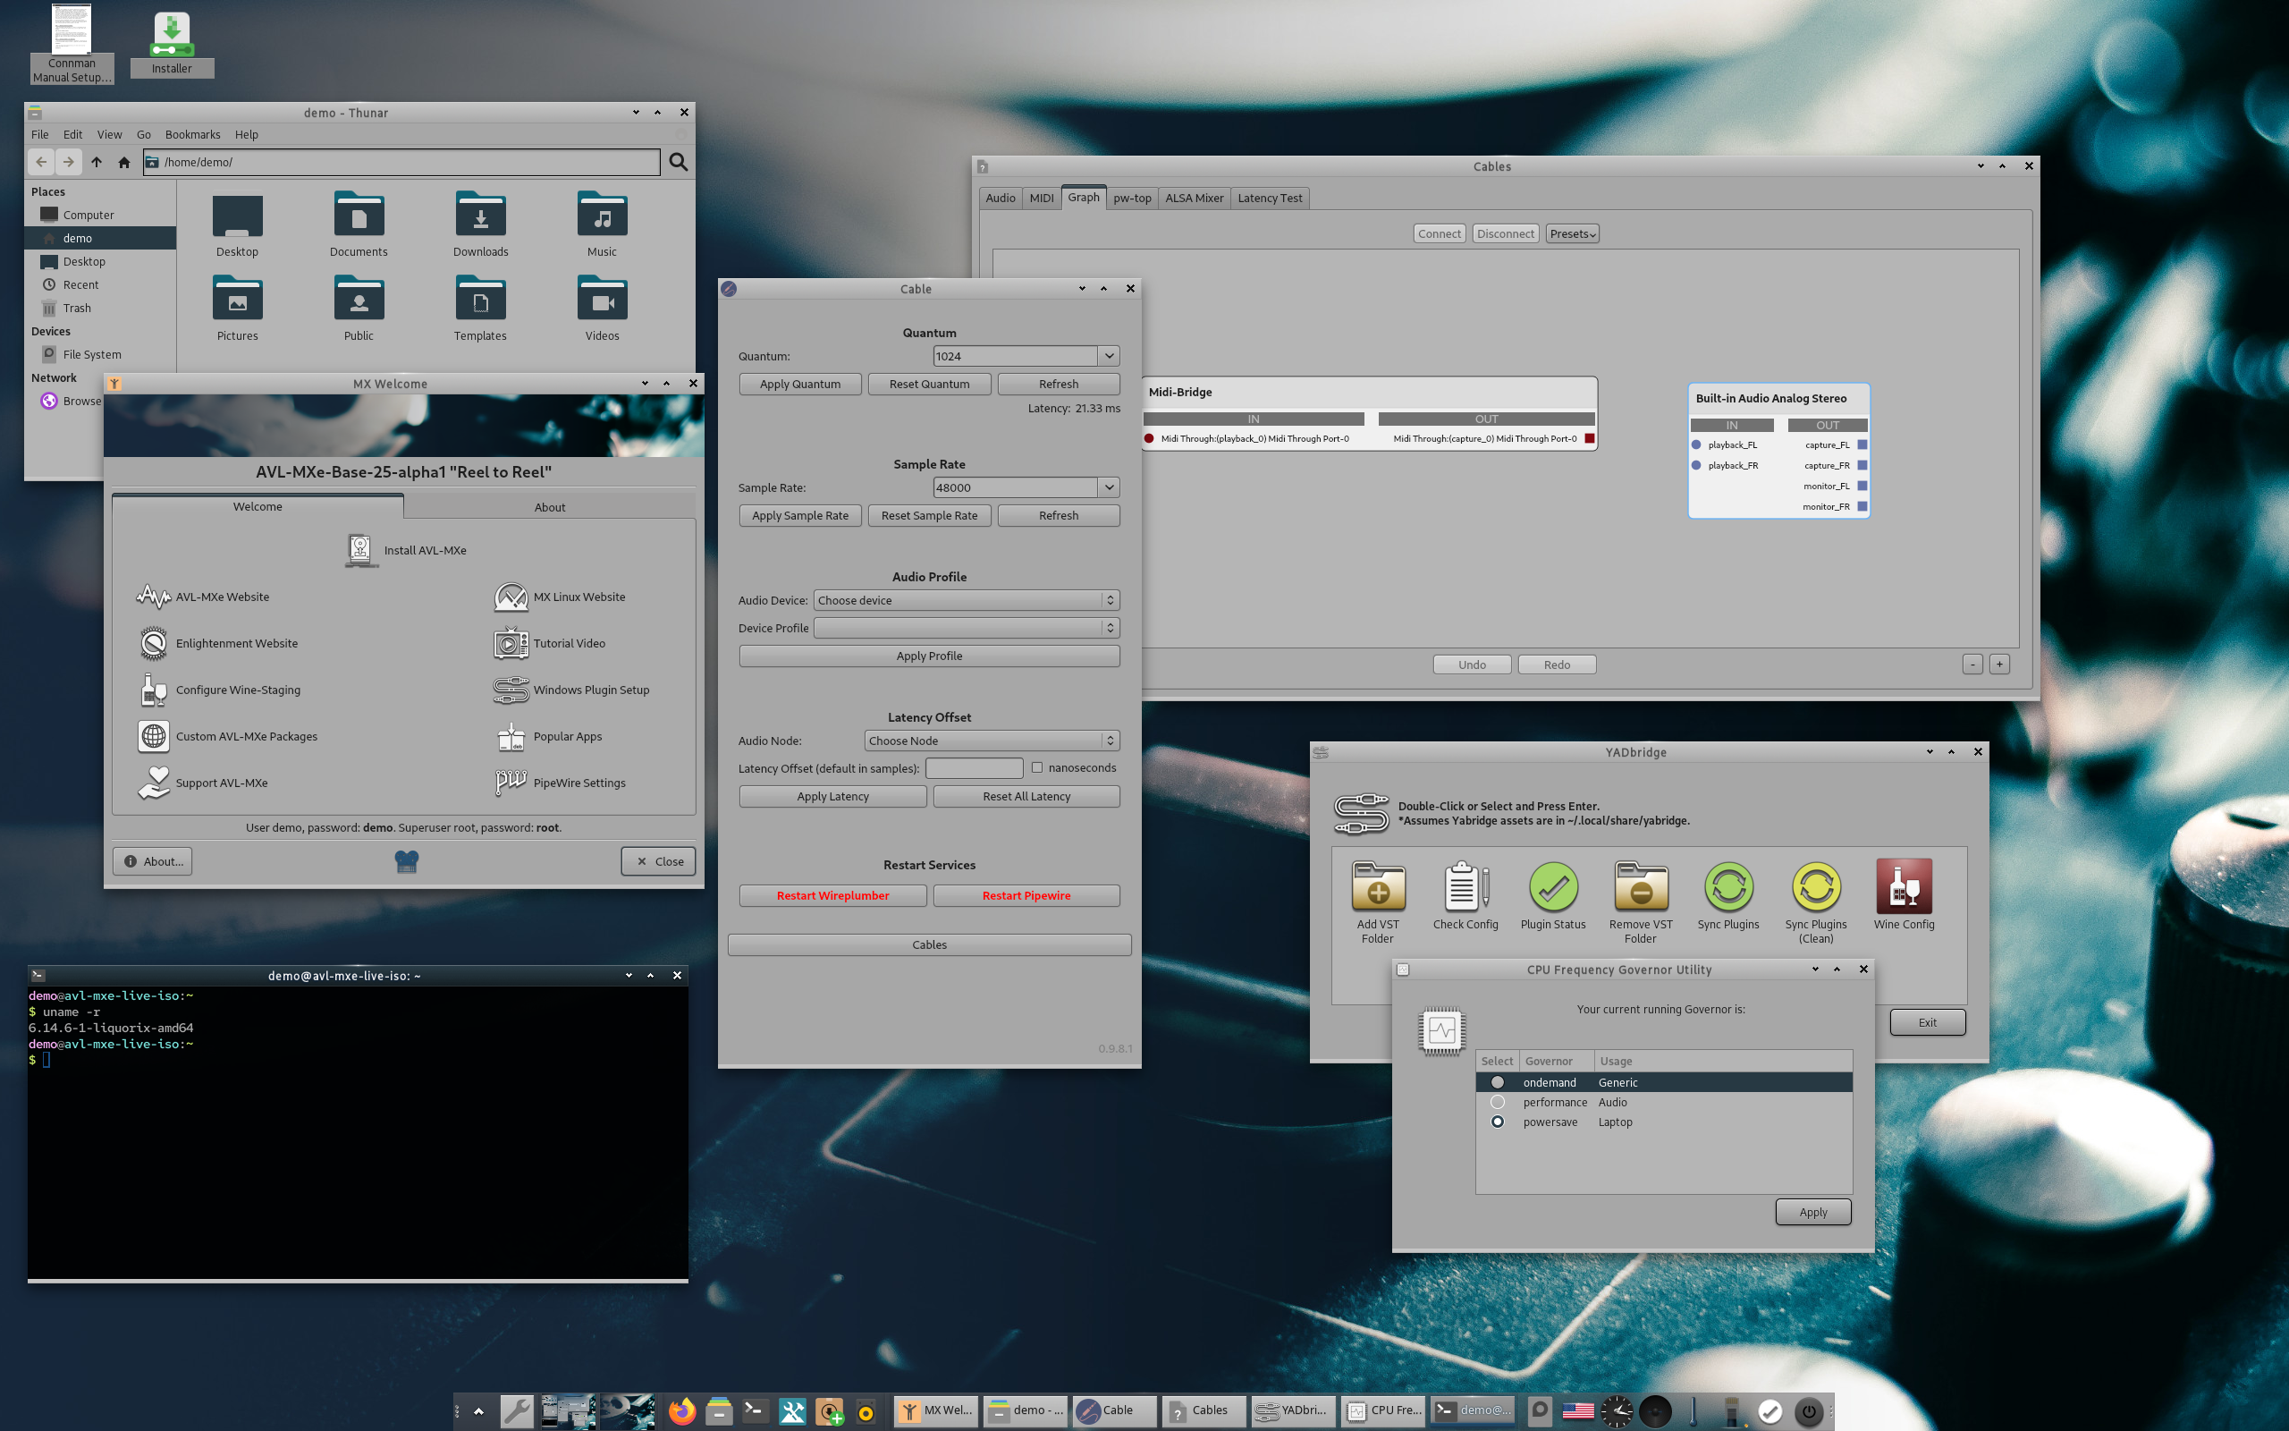Select the ondemand governor radio button

pos(1498,1082)
